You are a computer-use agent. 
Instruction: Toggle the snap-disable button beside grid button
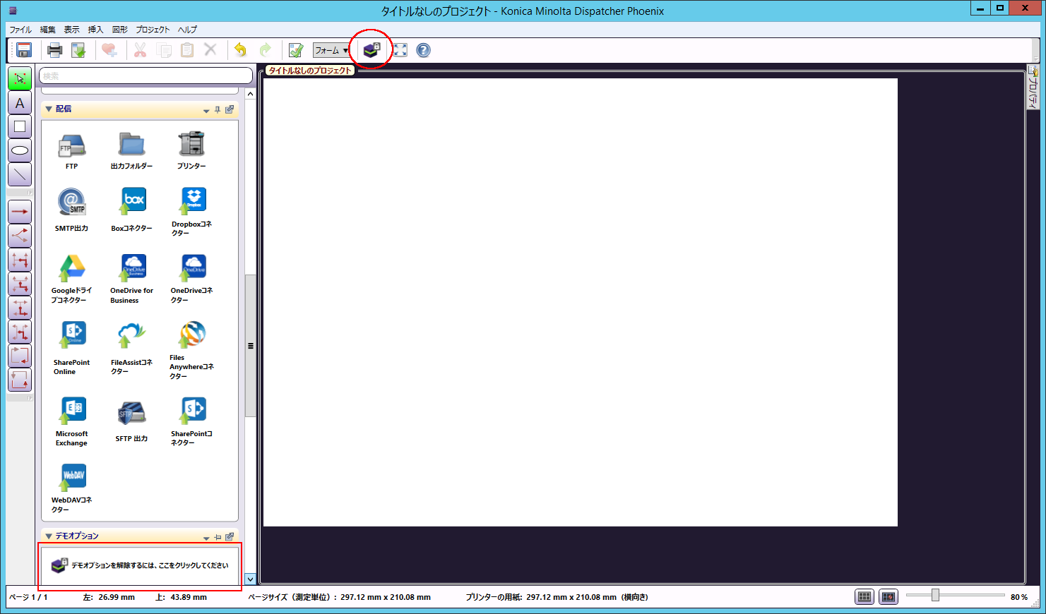[888, 597]
